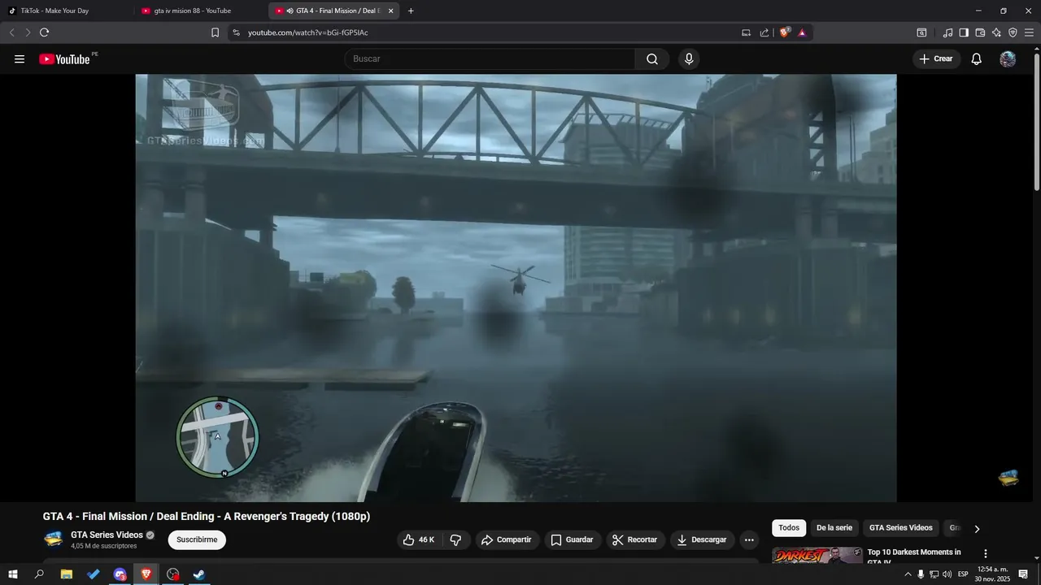1041x585 pixels.
Task: Open YouTube notifications bell
Action: [977, 58]
